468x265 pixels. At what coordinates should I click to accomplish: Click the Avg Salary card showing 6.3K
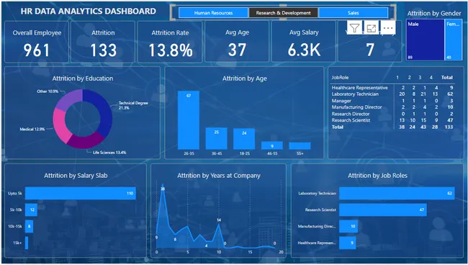click(304, 42)
